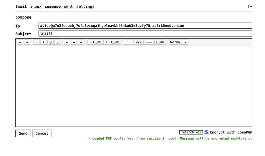The width and height of the screenshot is (265, 156).
Task: Align text left in the editor
Action: pyautogui.click(x=67, y=42)
